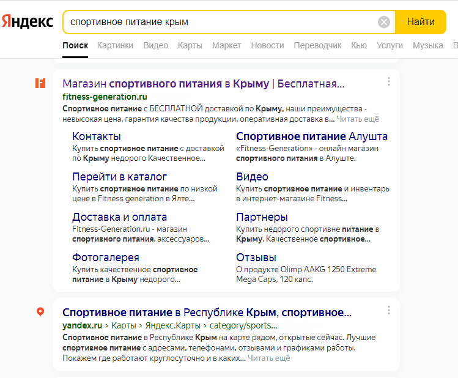458x378 pixels.
Task: Click the Yandex logo
Action: pyautogui.click(x=28, y=22)
